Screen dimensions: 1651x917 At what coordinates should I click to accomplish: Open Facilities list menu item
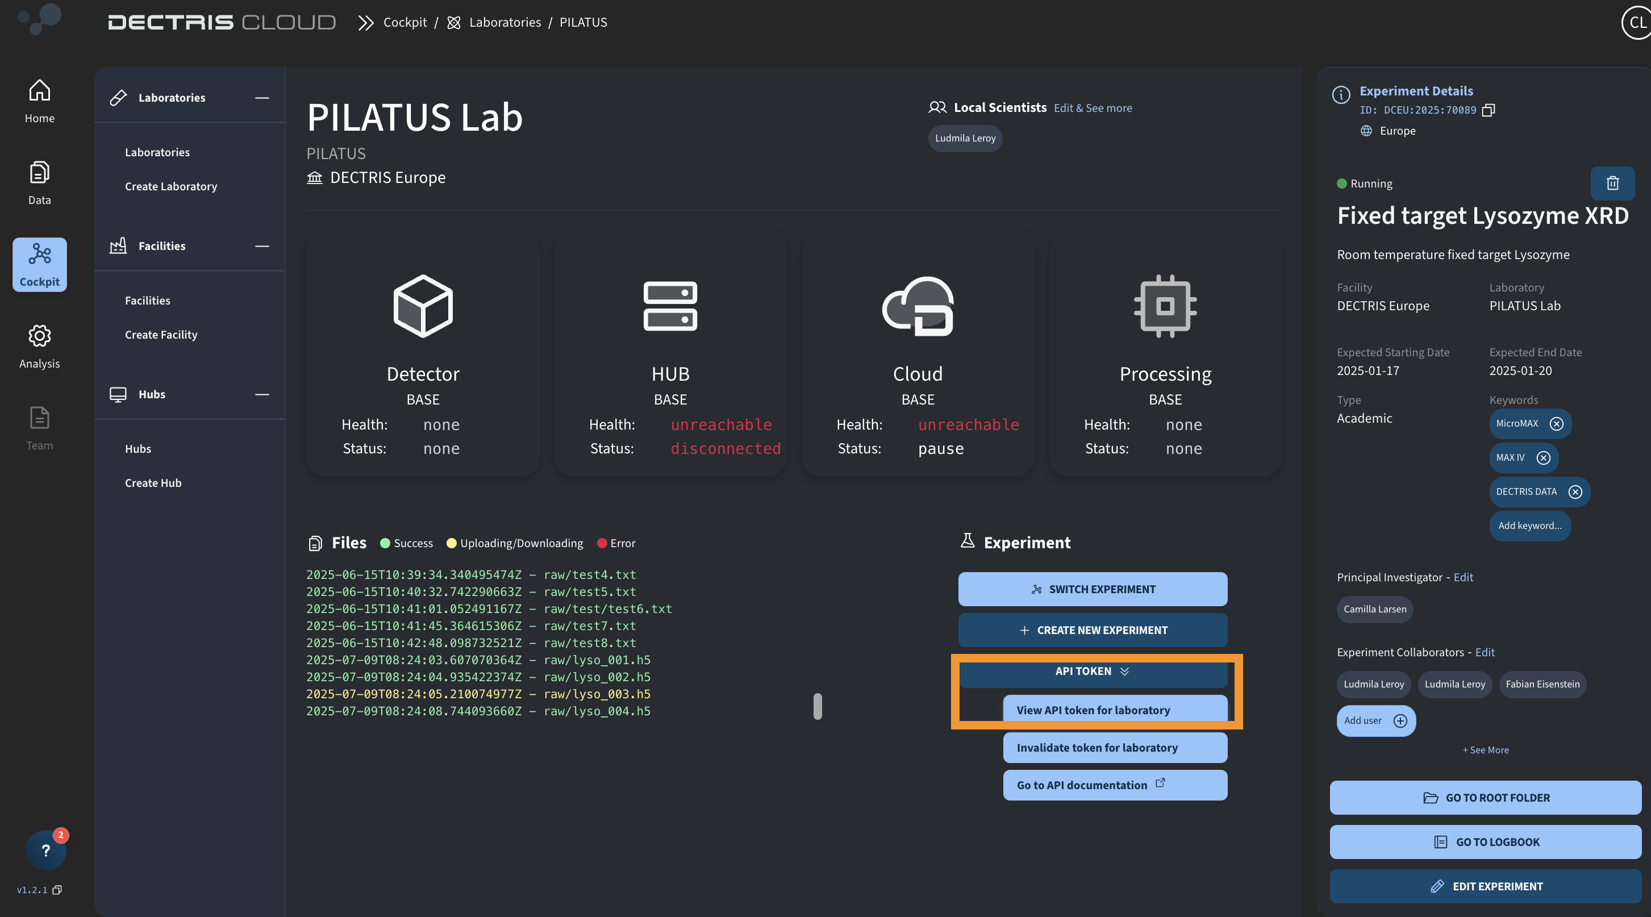tap(147, 300)
